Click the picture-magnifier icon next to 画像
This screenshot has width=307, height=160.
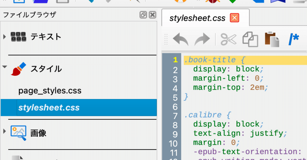pyautogui.click(x=18, y=133)
